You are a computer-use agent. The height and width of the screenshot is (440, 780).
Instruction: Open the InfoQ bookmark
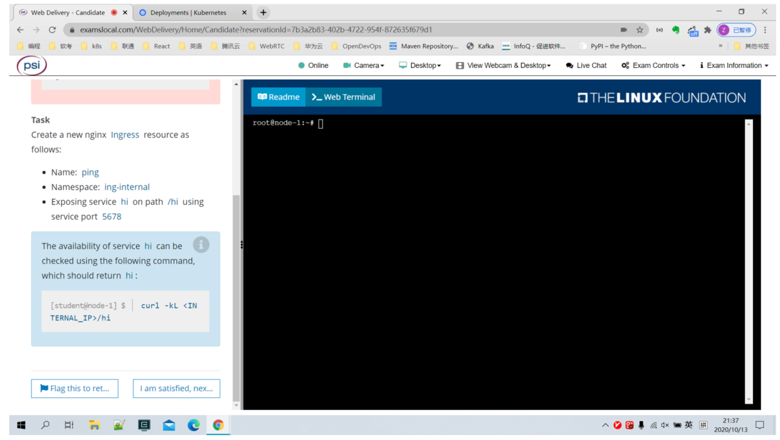pos(534,46)
